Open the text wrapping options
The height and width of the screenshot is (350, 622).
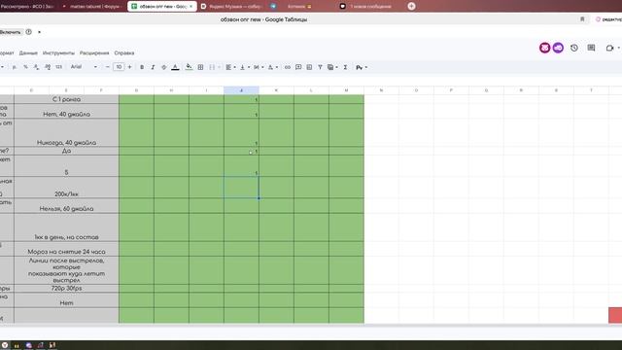coord(259,67)
